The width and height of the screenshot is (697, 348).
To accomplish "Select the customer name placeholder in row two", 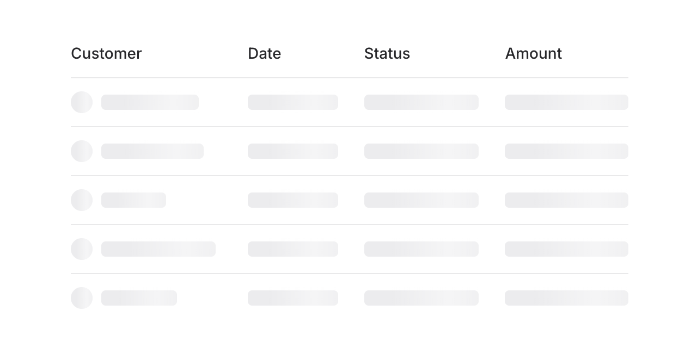I will (x=152, y=151).
